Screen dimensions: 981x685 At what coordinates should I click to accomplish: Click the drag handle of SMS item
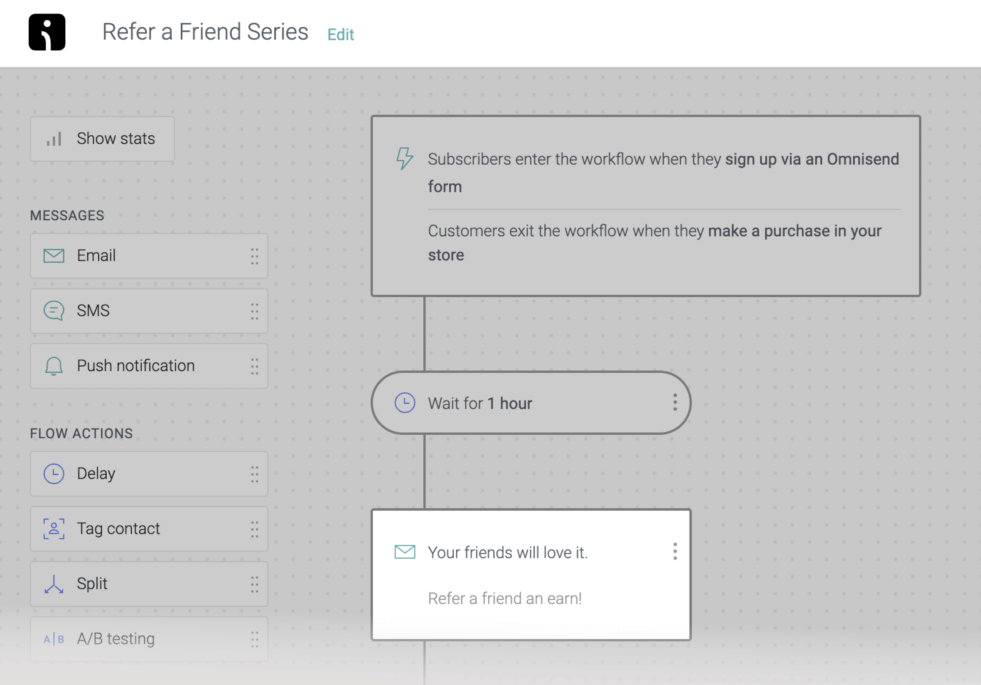pos(255,311)
